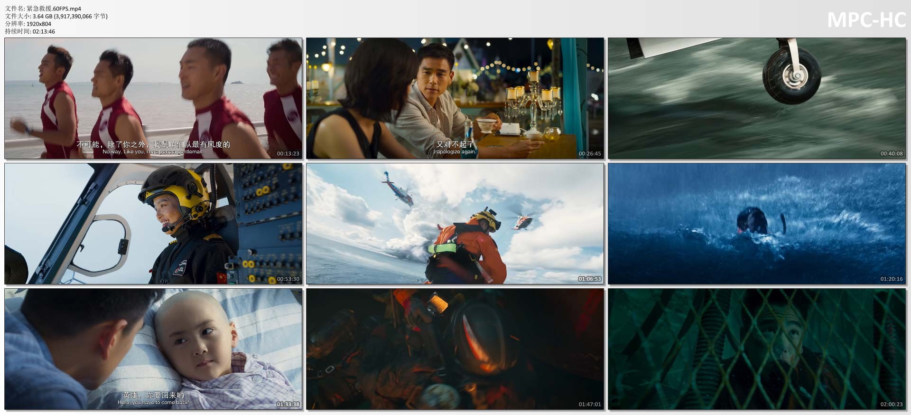Click the MPC-HC logo watermark
The width and height of the screenshot is (911, 415).
click(x=866, y=20)
